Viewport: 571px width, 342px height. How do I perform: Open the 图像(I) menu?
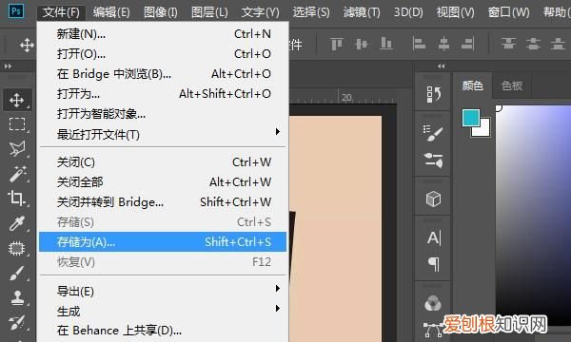[161, 12]
